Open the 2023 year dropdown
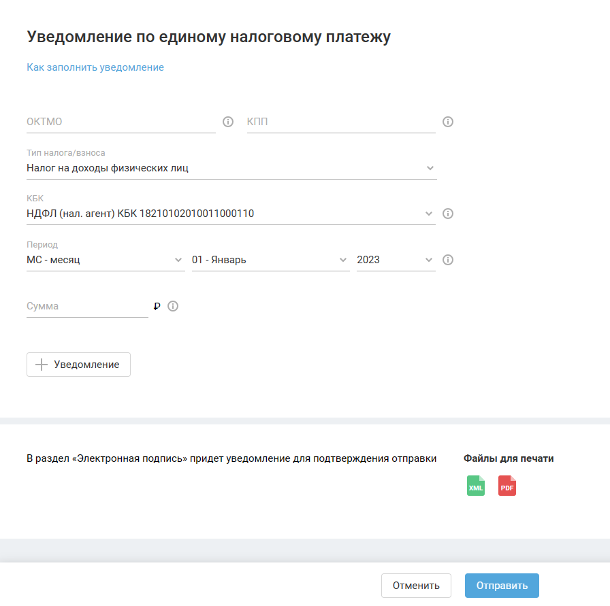The height and width of the screenshot is (606, 610). click(395, 260)
